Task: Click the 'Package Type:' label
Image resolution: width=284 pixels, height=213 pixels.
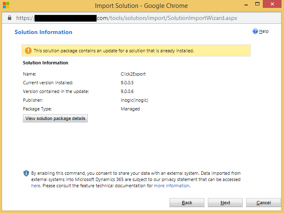Action: click(x=37, y=109)
